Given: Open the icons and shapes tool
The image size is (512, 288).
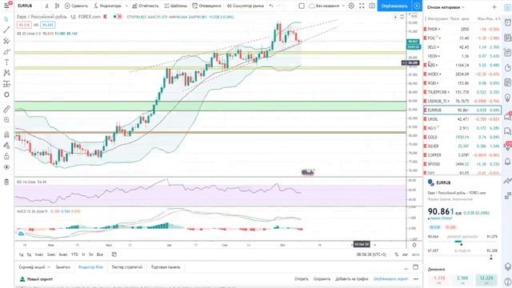Looking at the screenshot, I should [6, 94].
